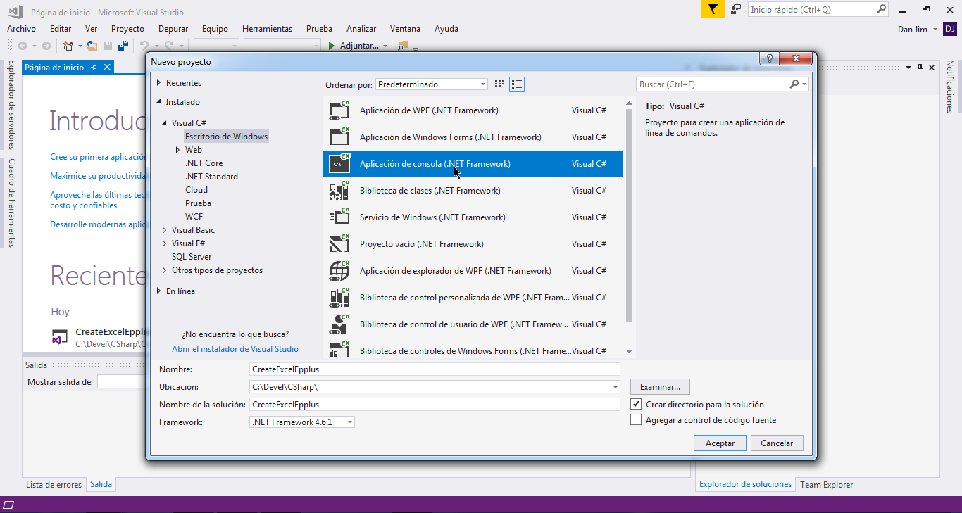Open the Ordenar por Predeterminado dropdown
Screen dimensions: 962x513
pyautogui.click(x=431, y=84)
